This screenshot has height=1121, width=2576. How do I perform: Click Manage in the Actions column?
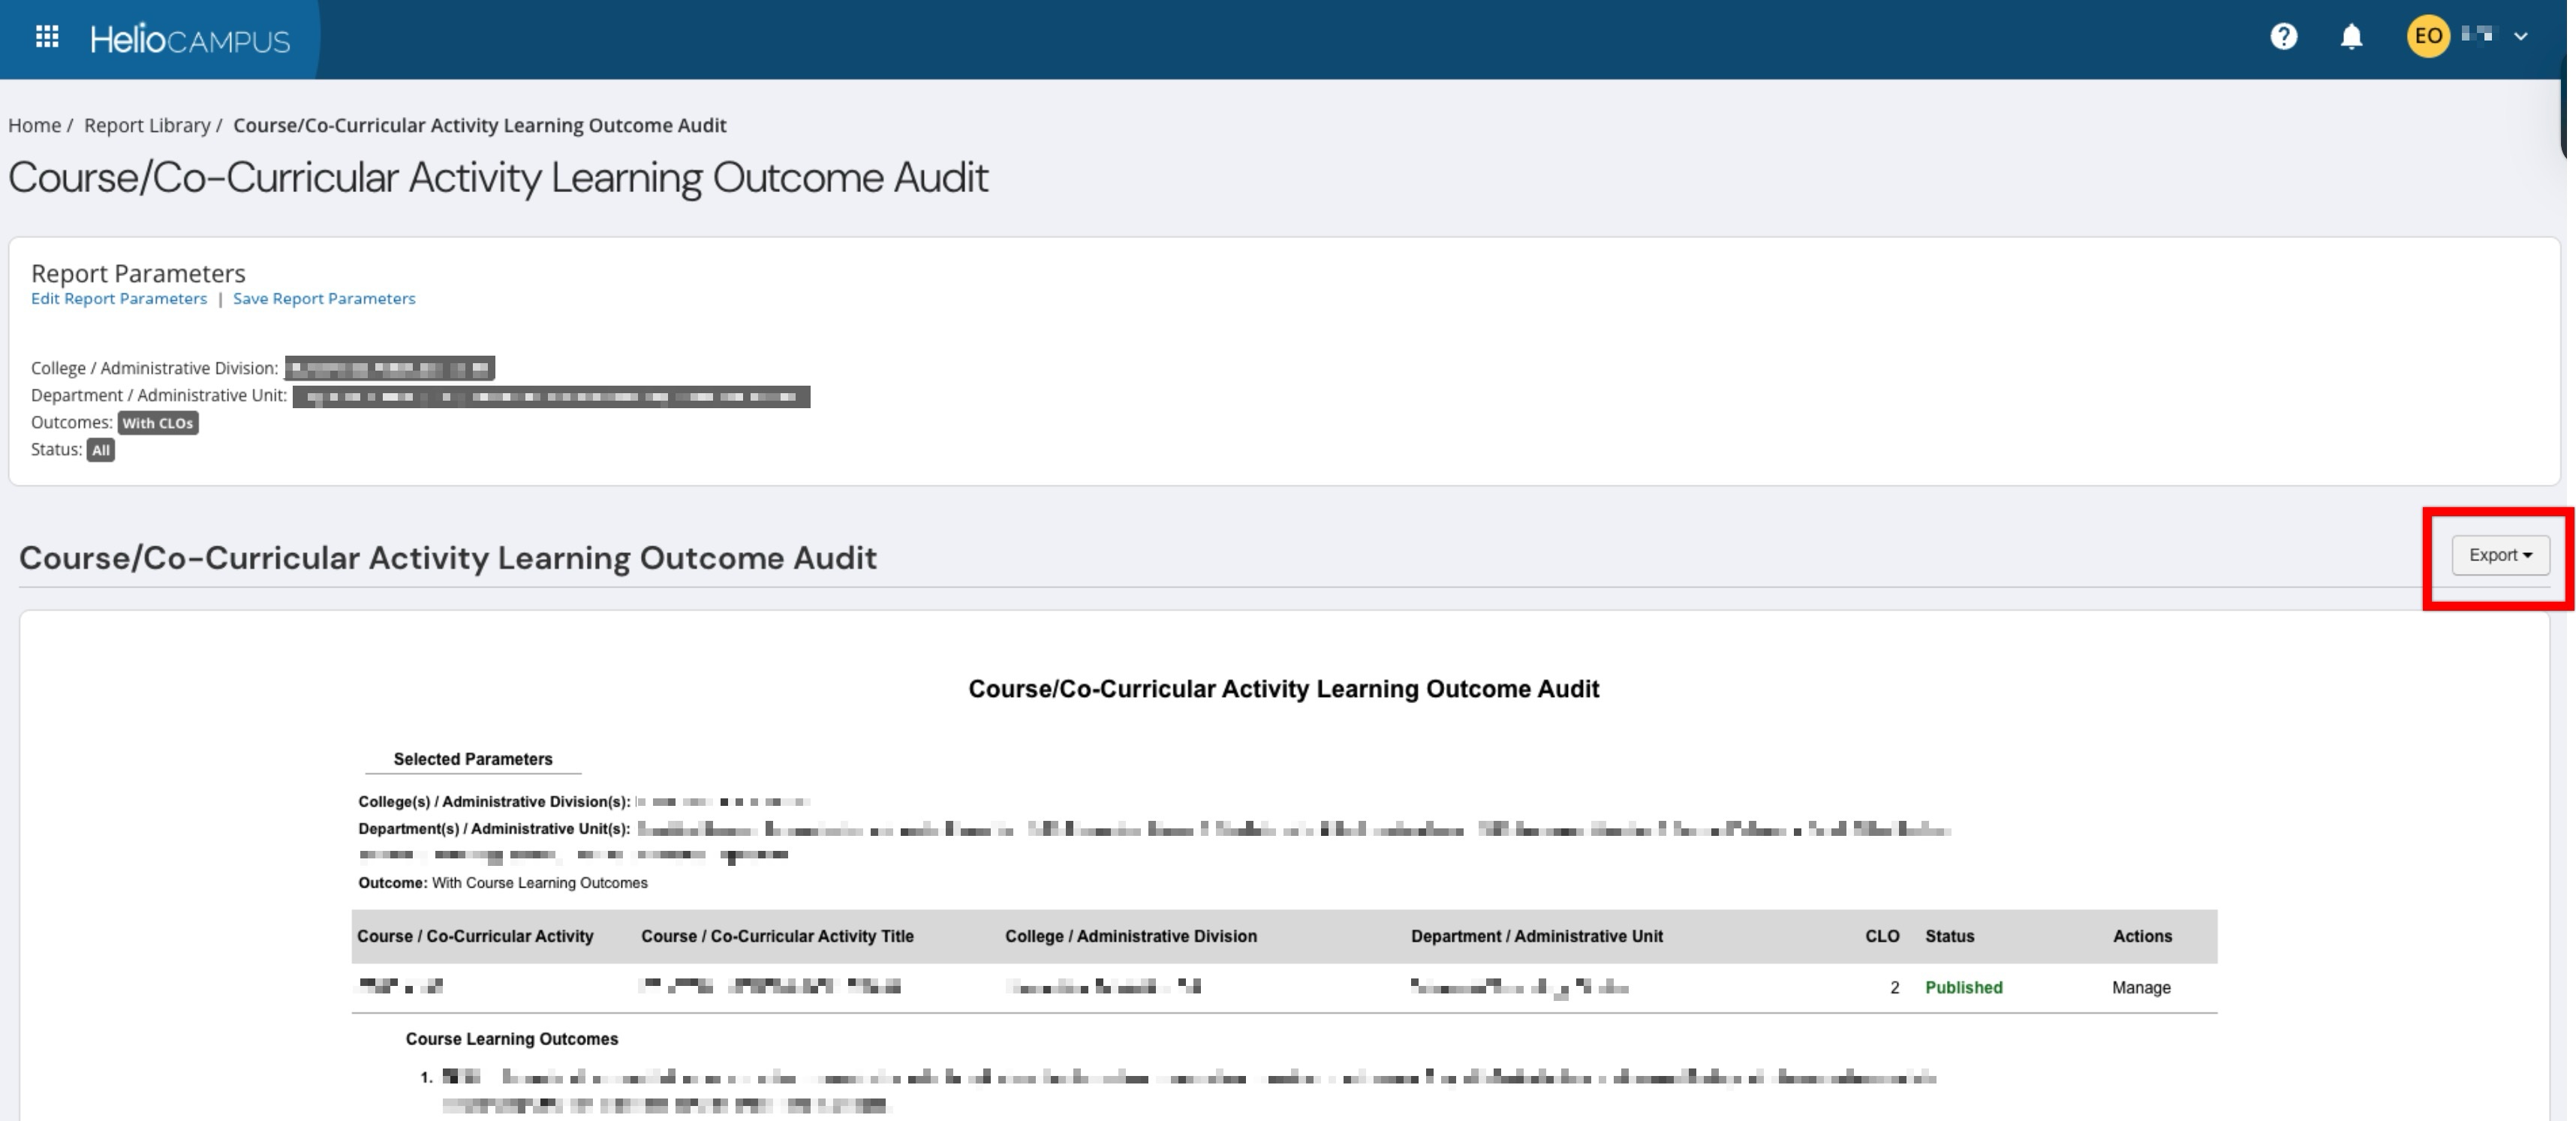[2141, 987]
